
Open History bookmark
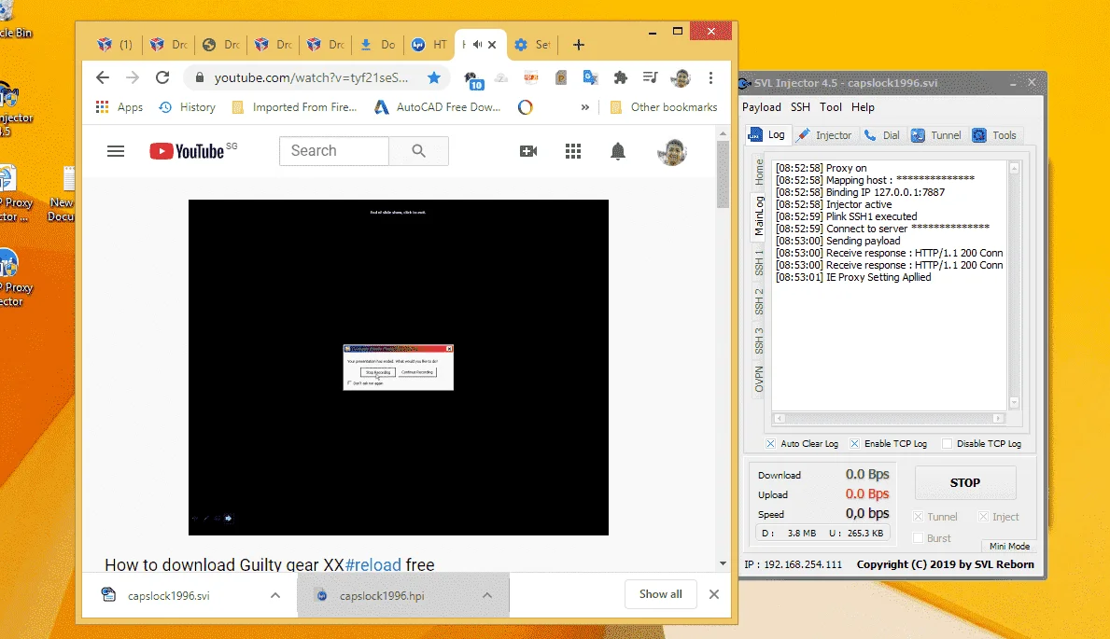(x=187, y=107)
